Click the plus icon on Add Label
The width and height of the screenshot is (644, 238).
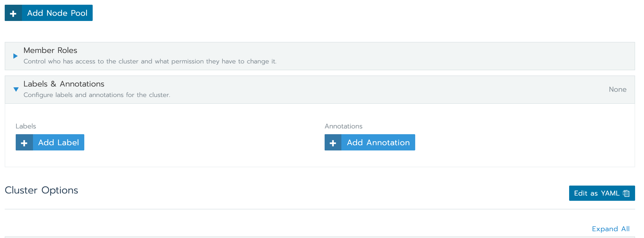[x=24, y=142]
